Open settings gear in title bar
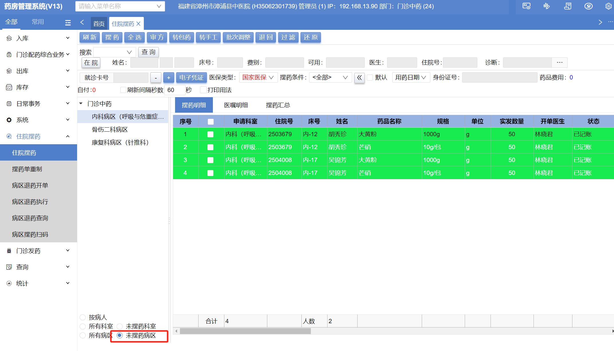 (608, 6)
